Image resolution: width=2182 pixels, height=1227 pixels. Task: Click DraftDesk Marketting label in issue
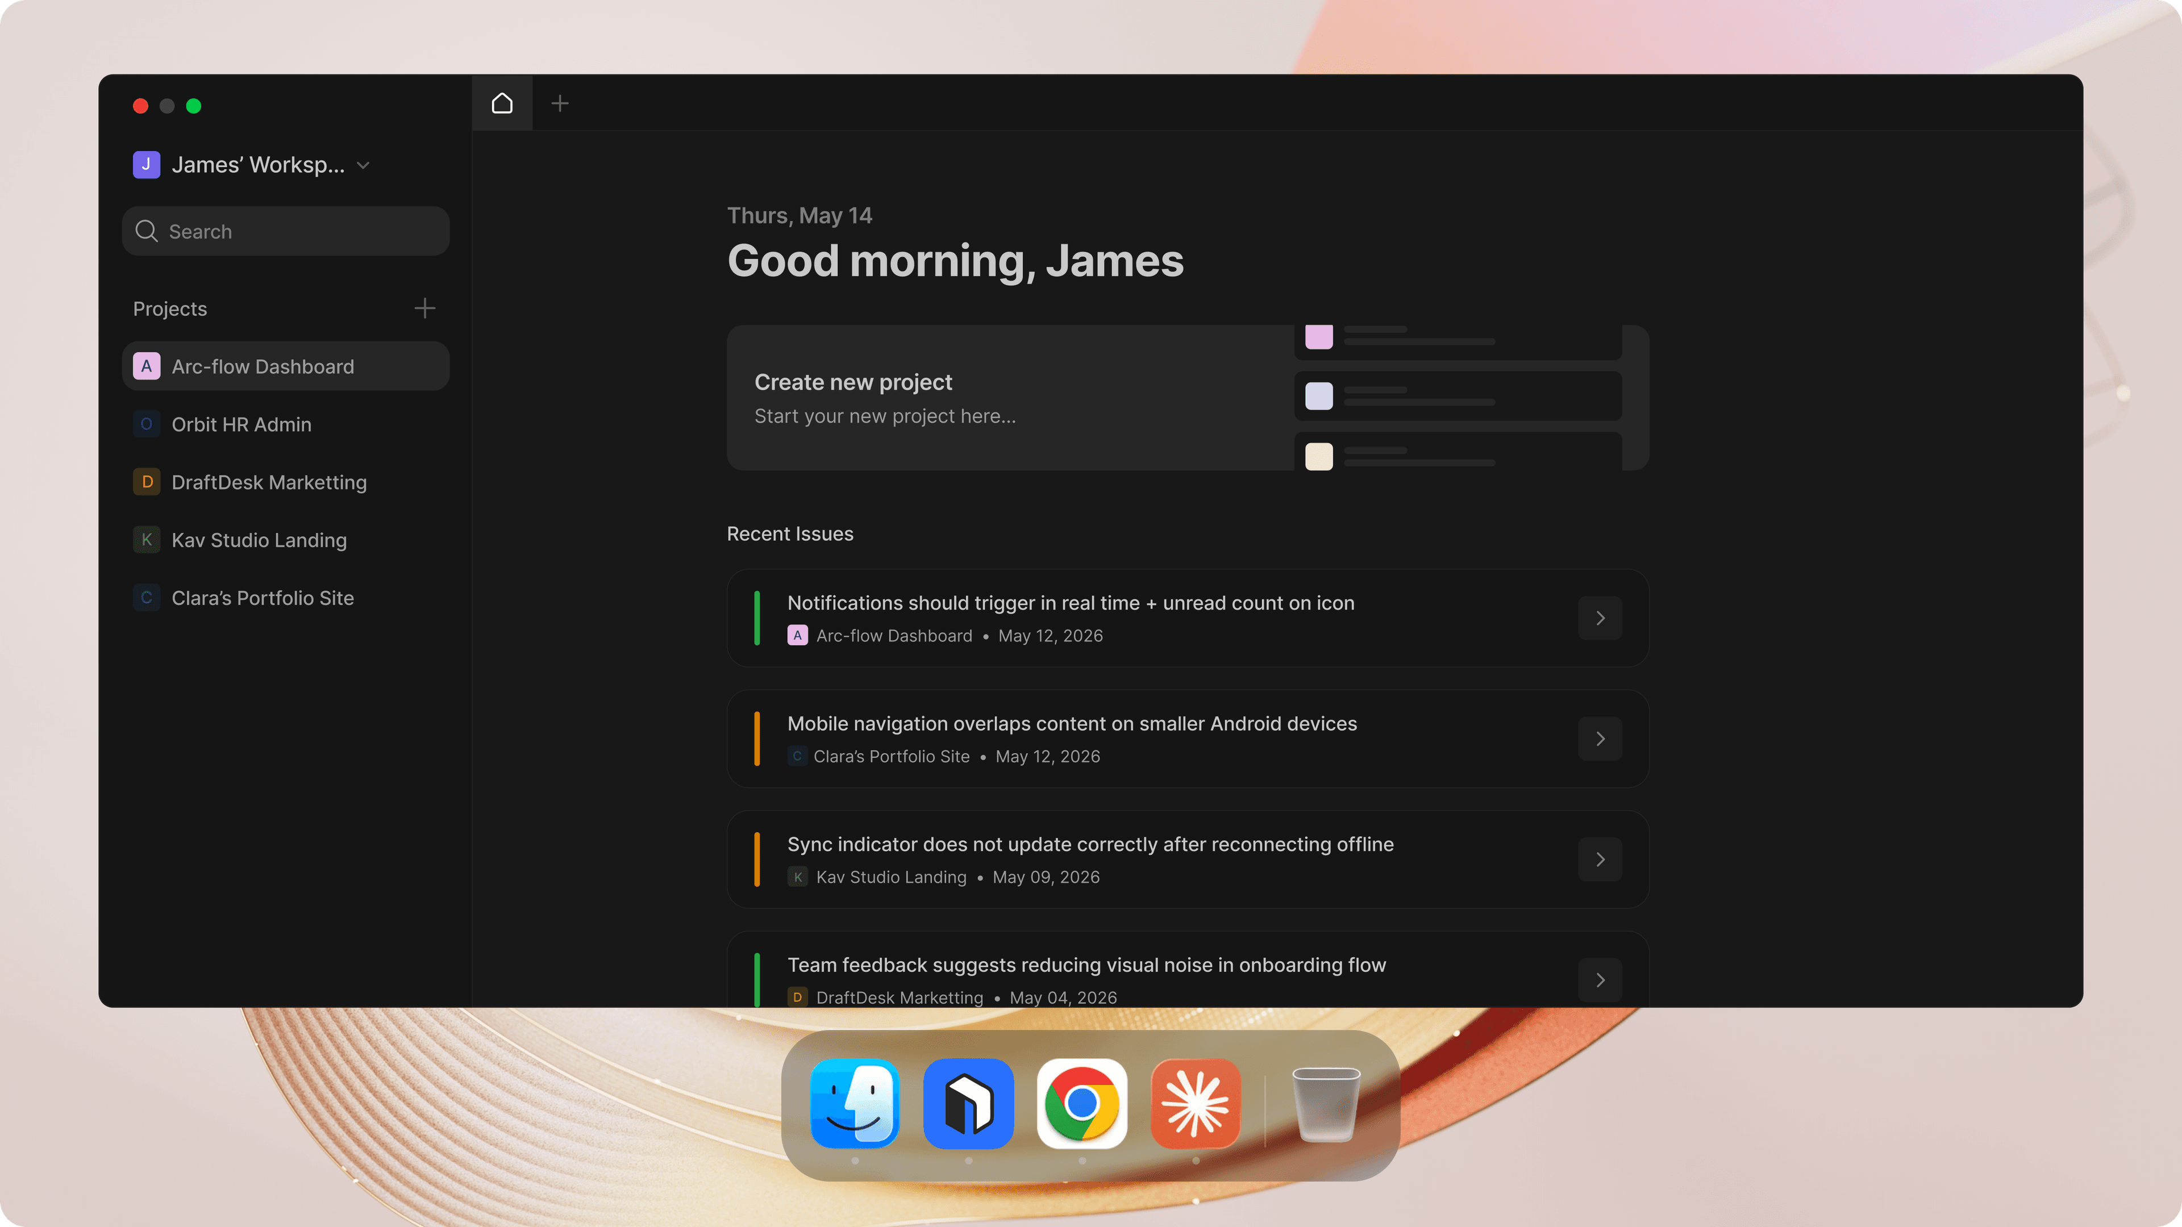[900, 999]
